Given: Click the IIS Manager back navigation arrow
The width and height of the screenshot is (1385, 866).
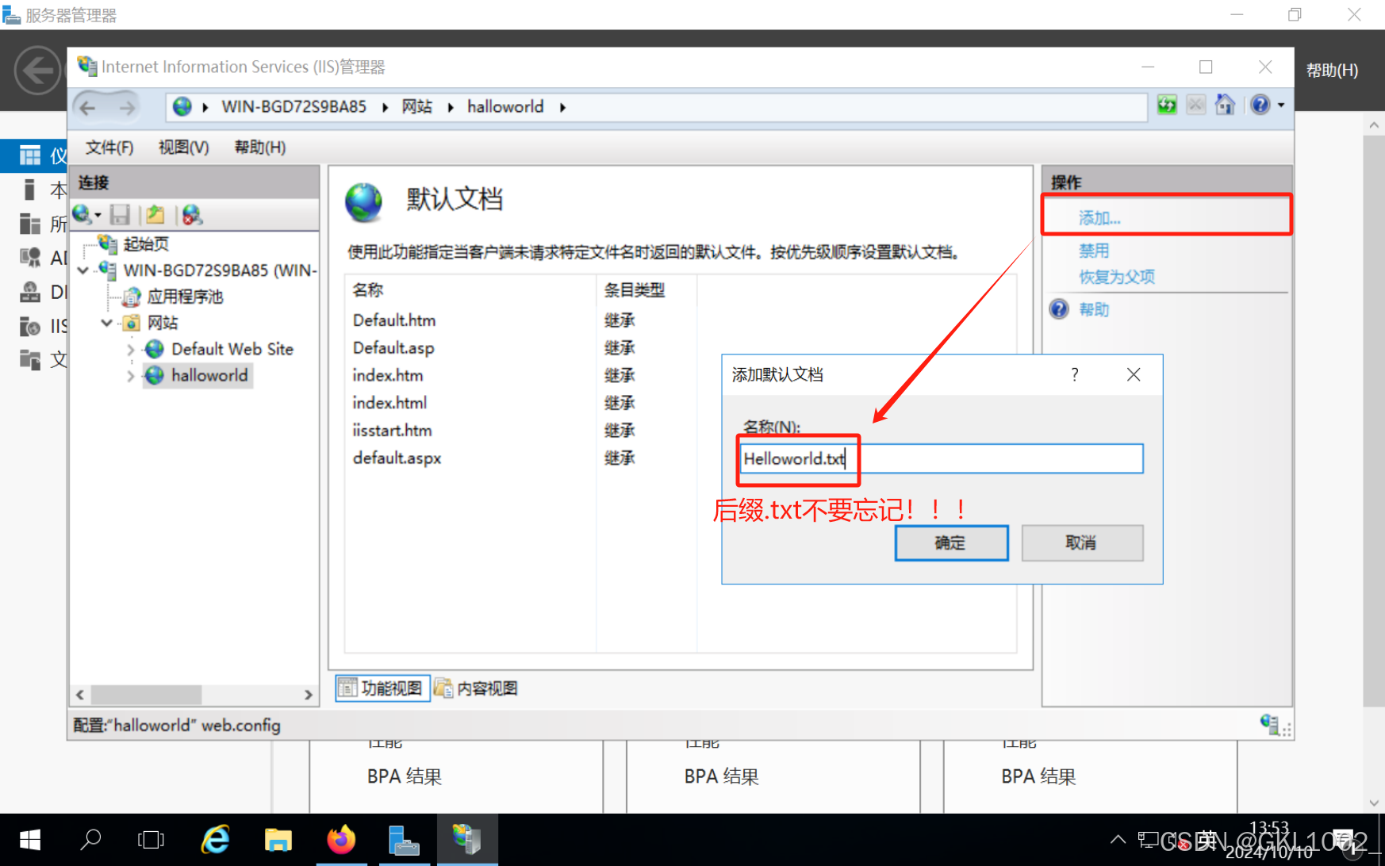Looking at the screenshot, I should (88, 107).
